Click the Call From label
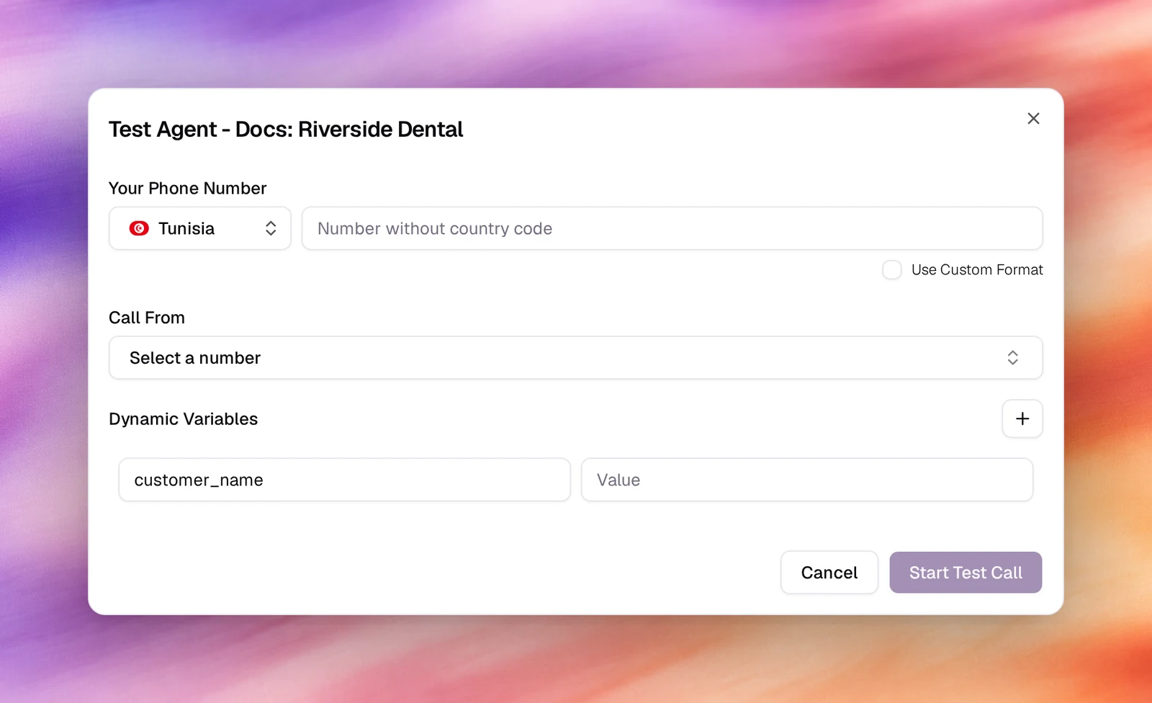This screenshot has height=703, width=1152. (x=147, y=318)
